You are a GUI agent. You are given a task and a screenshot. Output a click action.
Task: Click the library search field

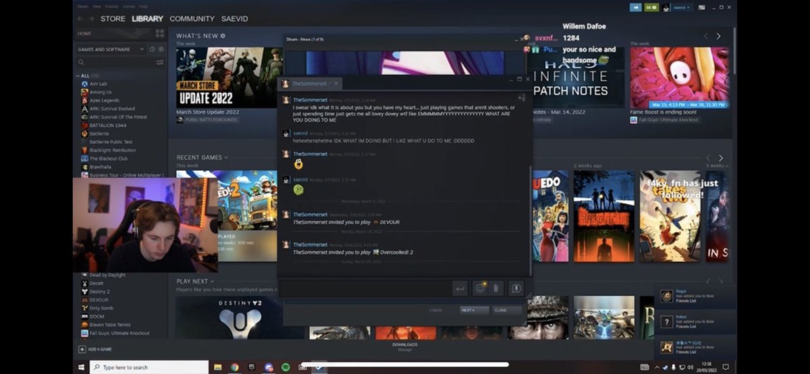[115, 62]
